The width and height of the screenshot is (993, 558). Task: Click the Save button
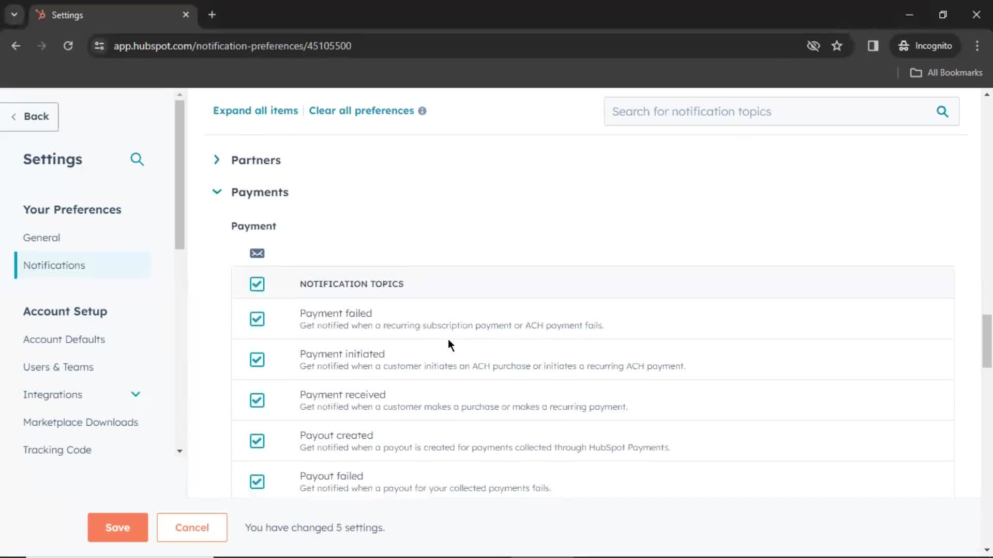[x=117, y=526]
